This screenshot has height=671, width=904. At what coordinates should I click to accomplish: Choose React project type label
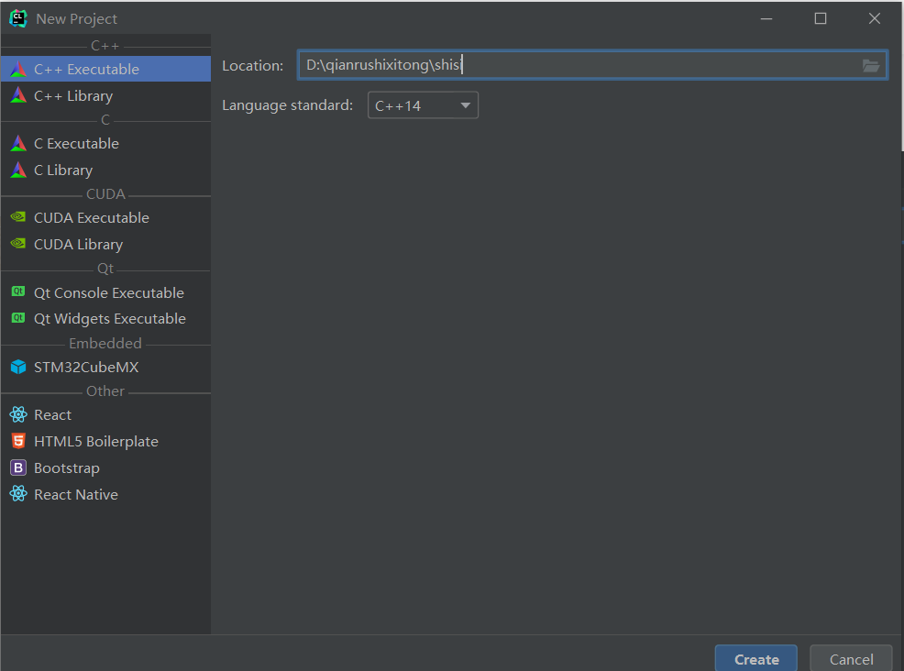[x=52, y=415]
